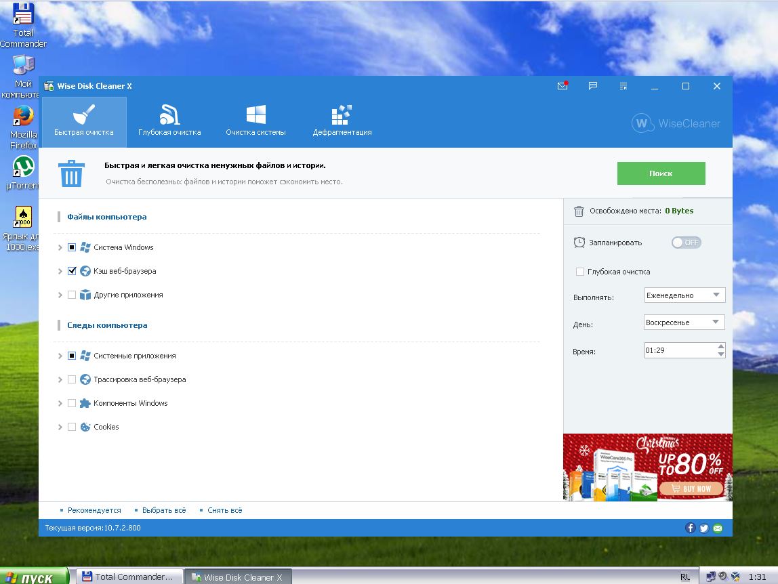Select the Mozilla Firefox desktop icon

(23, 127)
